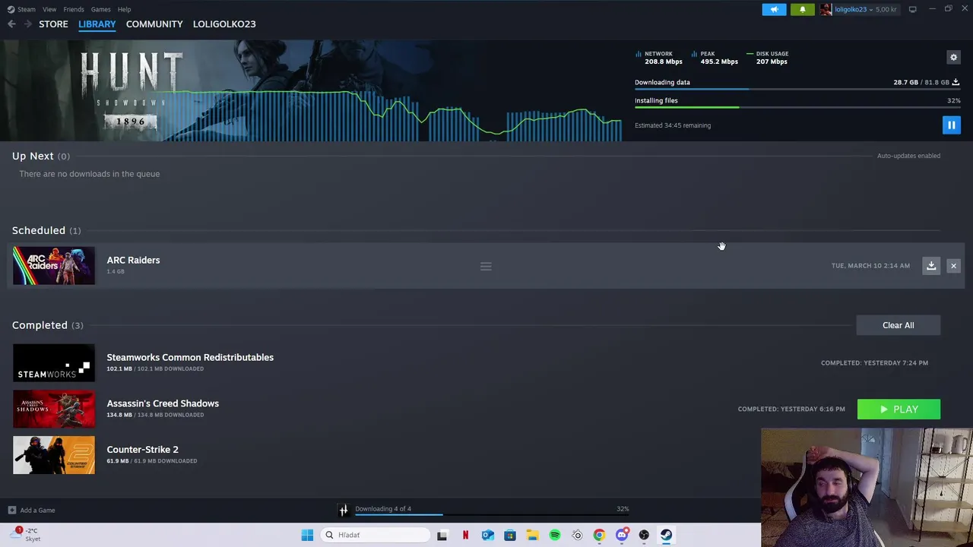Click the Downloading data progress bar

click(797, 90)
